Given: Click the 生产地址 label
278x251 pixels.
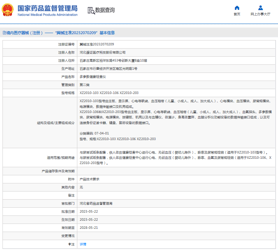Looking at the screenshot, I should 68,69.
